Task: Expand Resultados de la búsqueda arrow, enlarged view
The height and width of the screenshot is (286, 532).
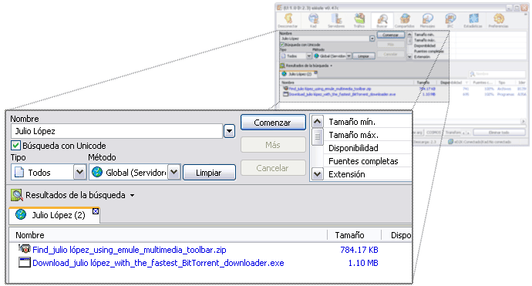Action: click(133, 195)
